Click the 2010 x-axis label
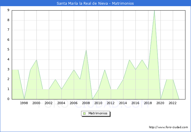 (x=98, y=103)
